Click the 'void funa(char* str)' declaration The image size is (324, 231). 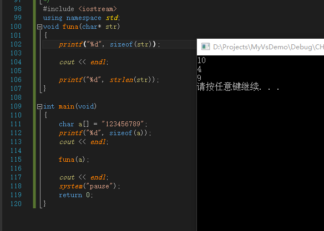[82, 27]
